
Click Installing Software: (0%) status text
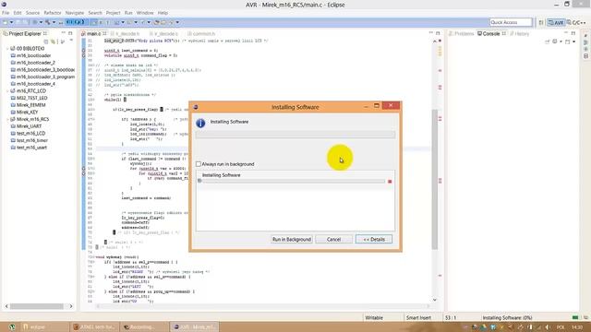(507, 317)
